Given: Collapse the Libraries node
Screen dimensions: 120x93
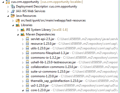Looking at the screenshot, I should (x=13, y=25).
